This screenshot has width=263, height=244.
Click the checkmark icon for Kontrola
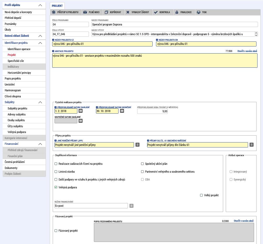pyautogui.click(x=156, y=12)
